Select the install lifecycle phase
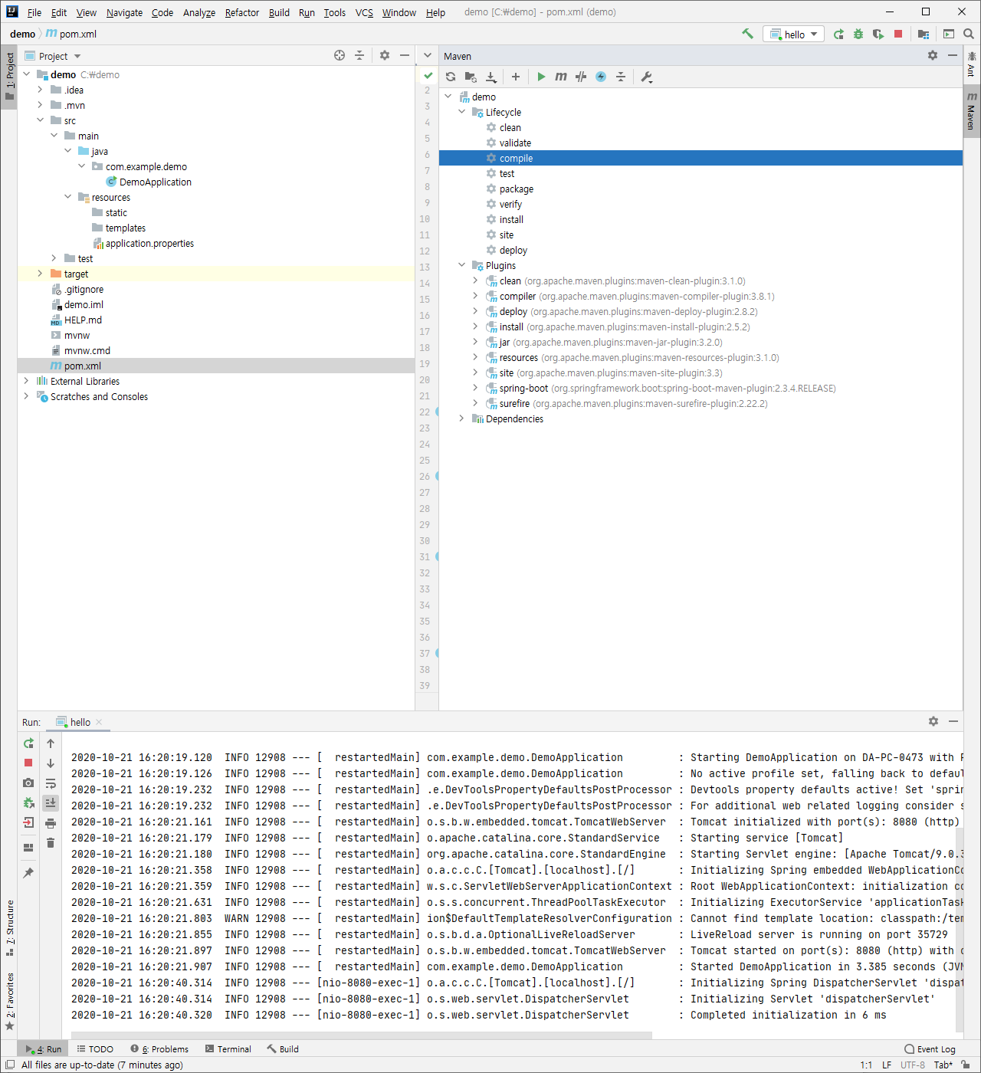 click(511, 219)
